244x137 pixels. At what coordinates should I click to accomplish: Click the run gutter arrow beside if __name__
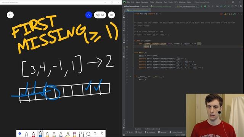[130, 76]
